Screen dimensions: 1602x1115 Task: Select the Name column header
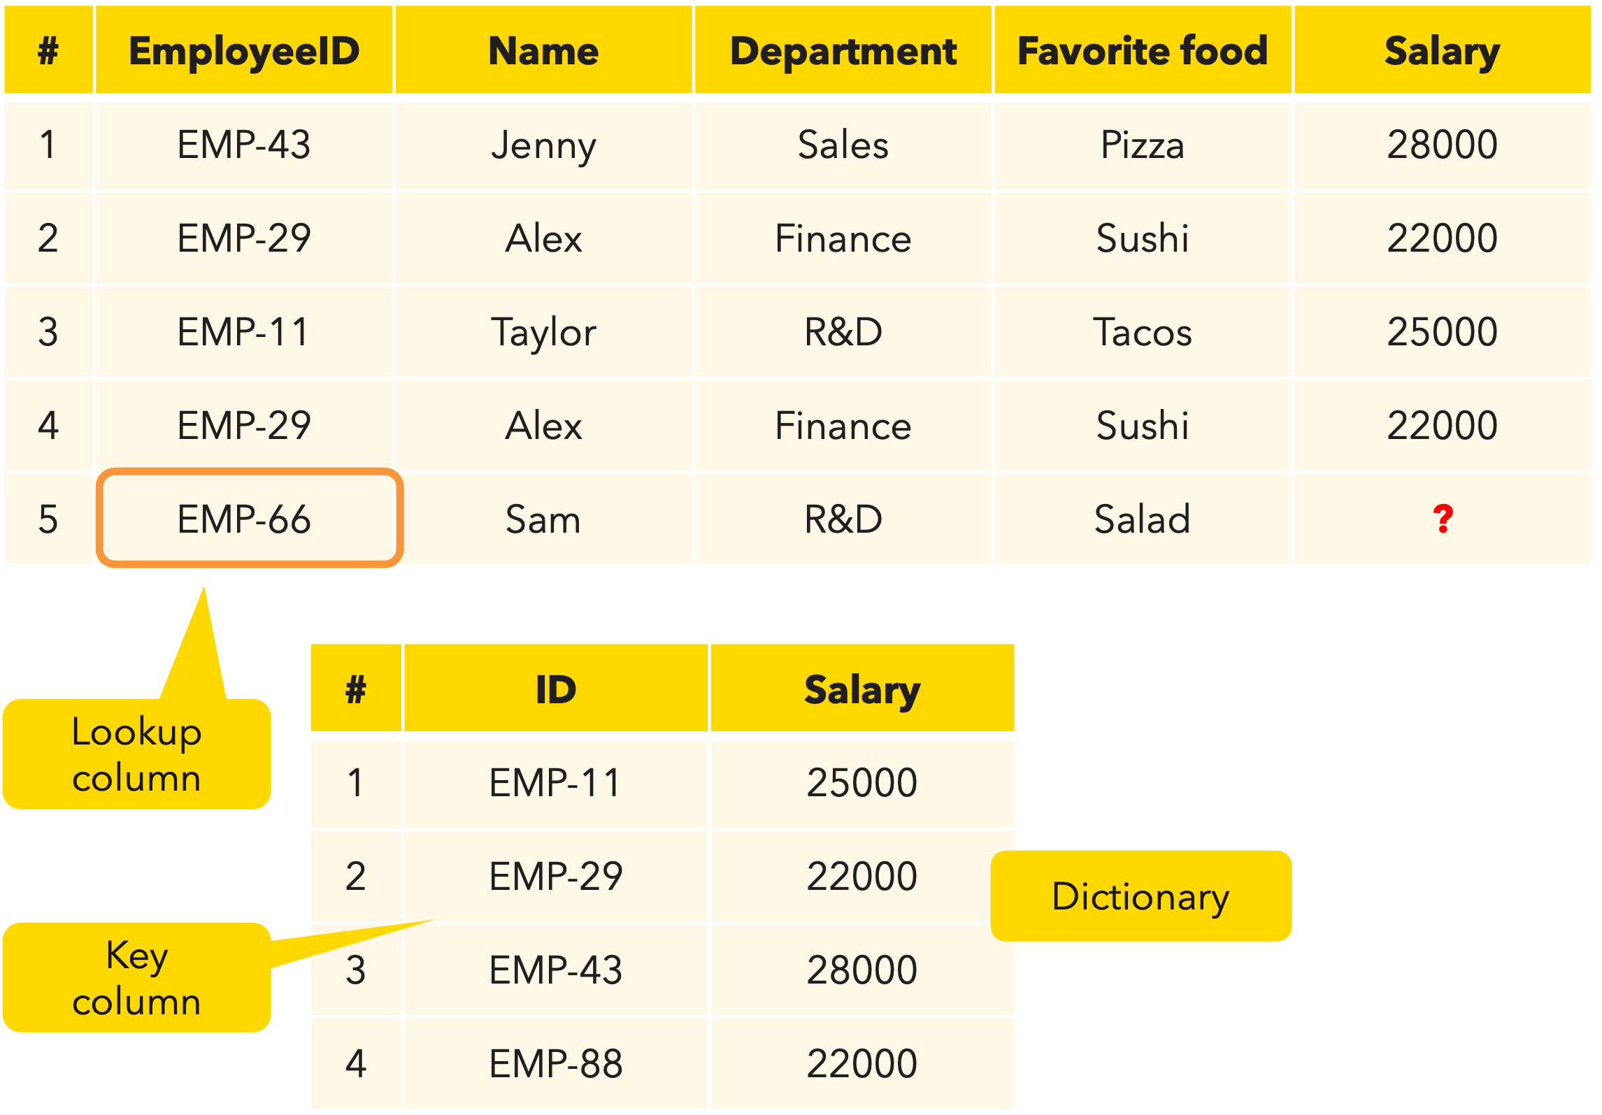(x=543, y=50)
